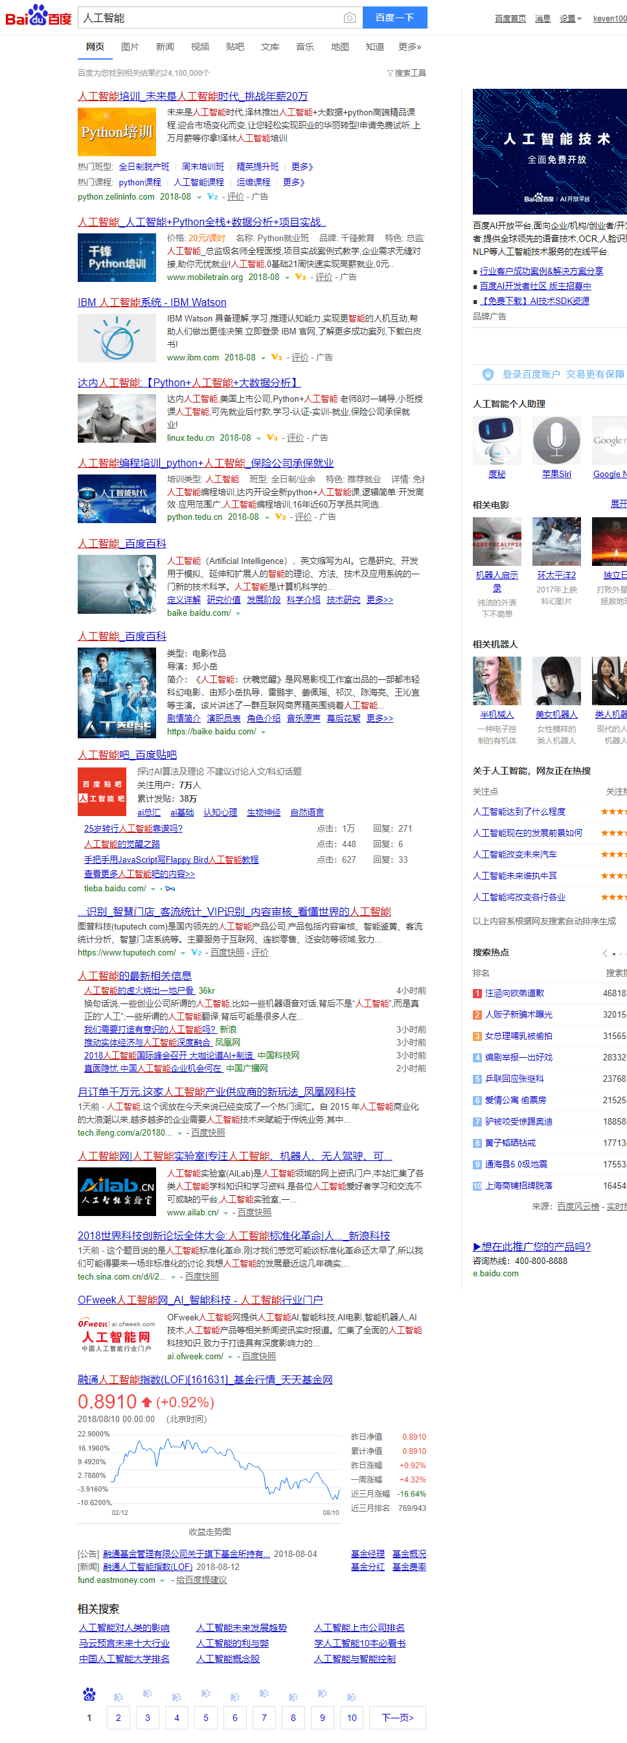Click the 人工智能 movie poster thumbnail
Screen dimensions: 627x1743
tap(117, 693)
